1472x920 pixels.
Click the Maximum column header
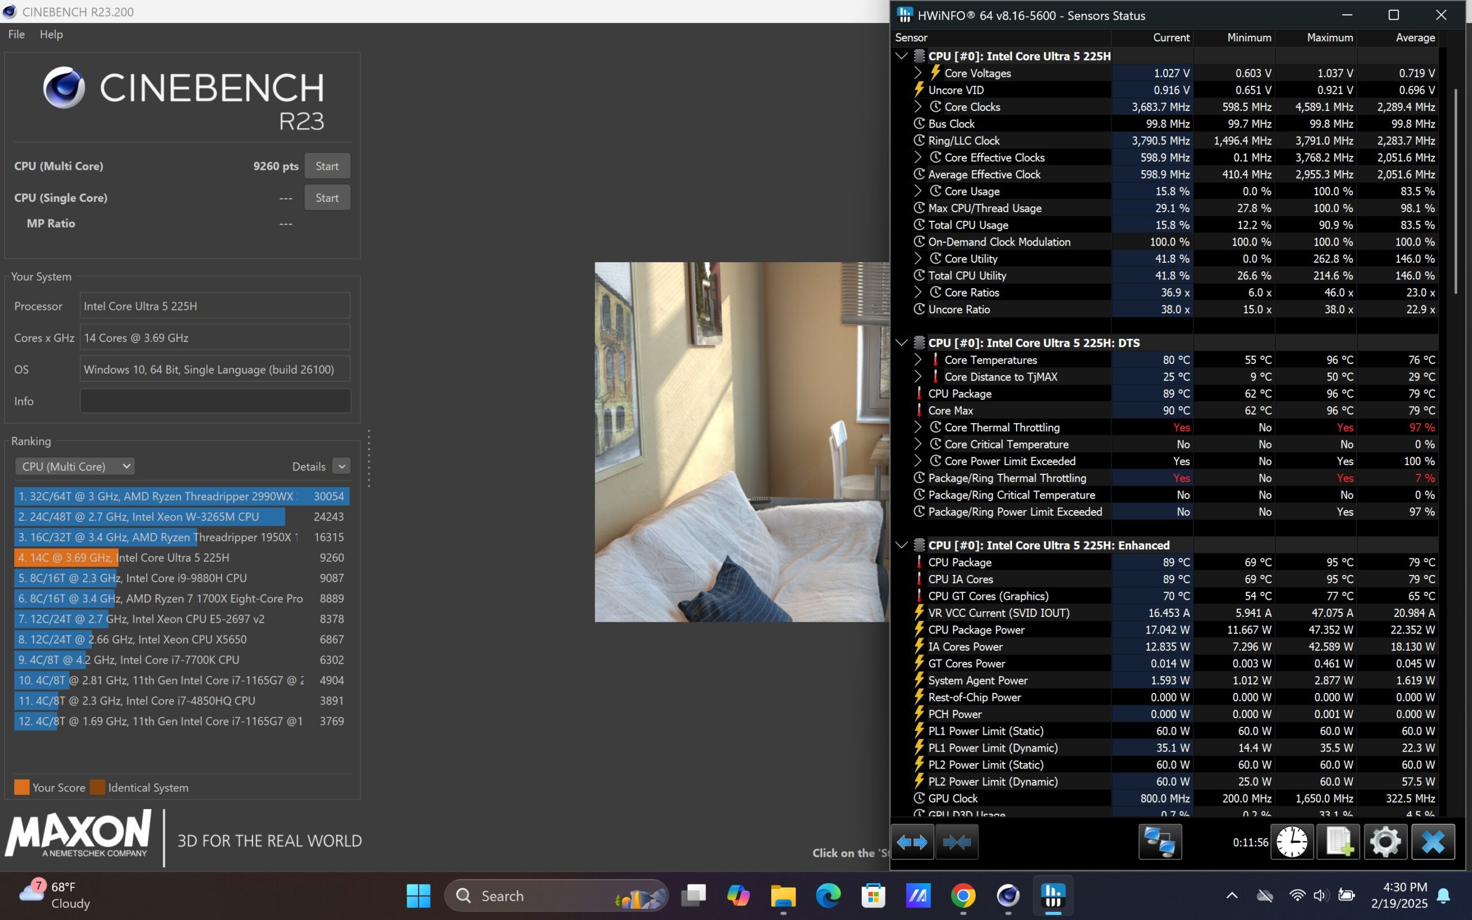[x=1316, y=38]
